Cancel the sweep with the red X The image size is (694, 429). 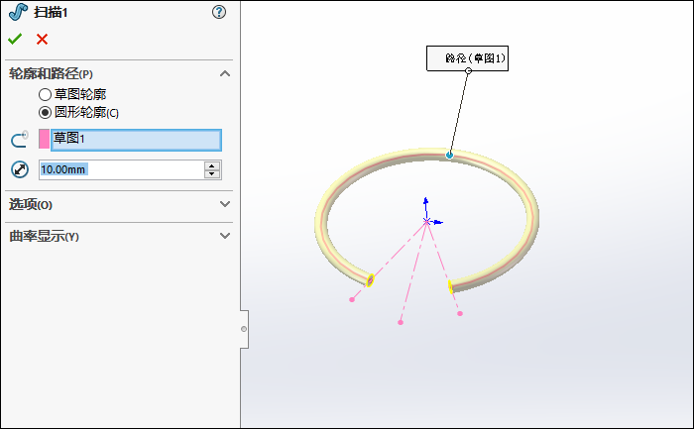click(x=42, y=40)
